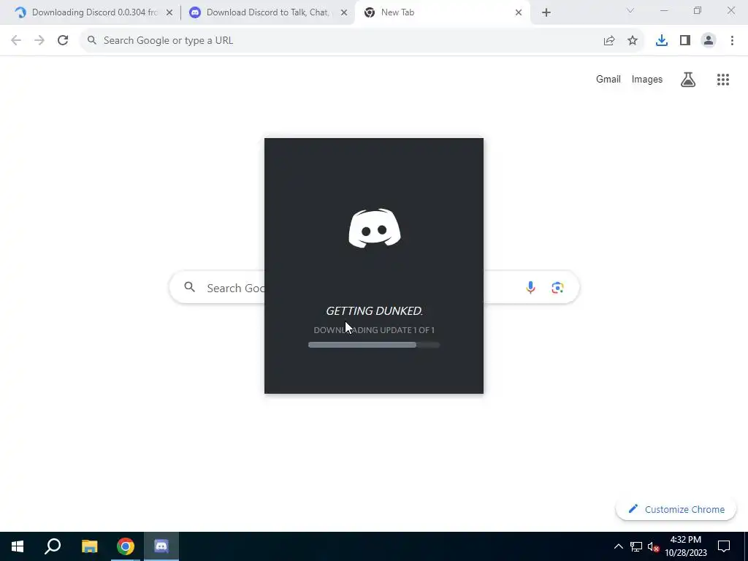Open File Explorer from the taskbar
Viewport: 748px width, 561px height.
(89, 546)
